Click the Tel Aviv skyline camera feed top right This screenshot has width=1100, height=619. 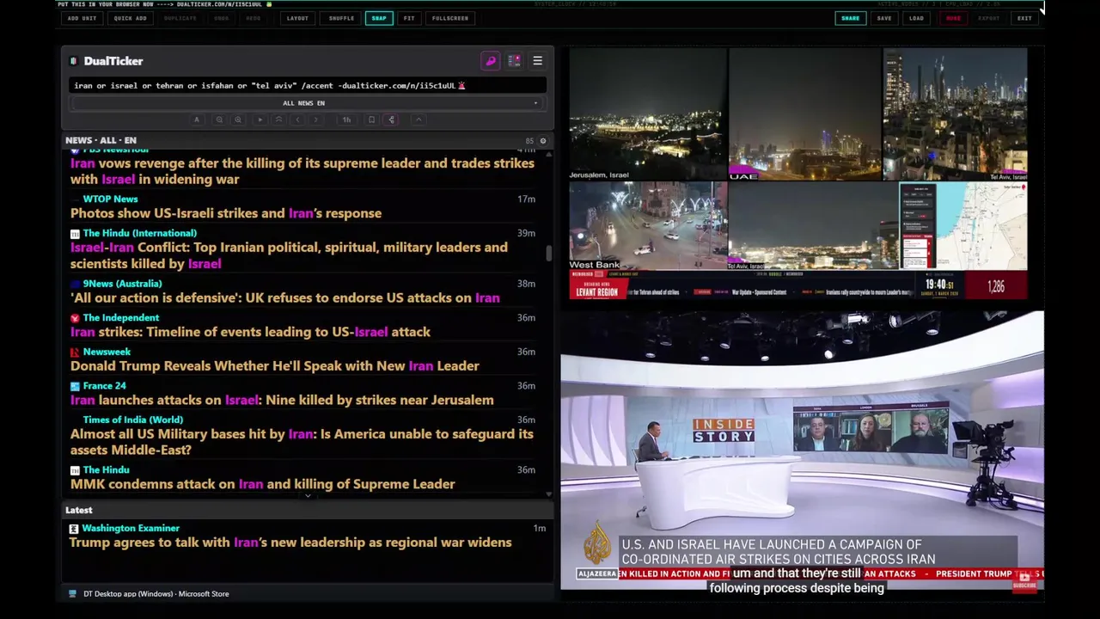[x=955, y=114]
